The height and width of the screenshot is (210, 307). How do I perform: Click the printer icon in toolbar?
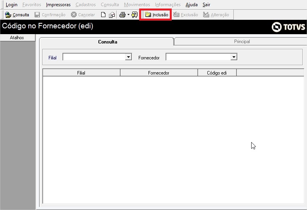pos(122,15)
